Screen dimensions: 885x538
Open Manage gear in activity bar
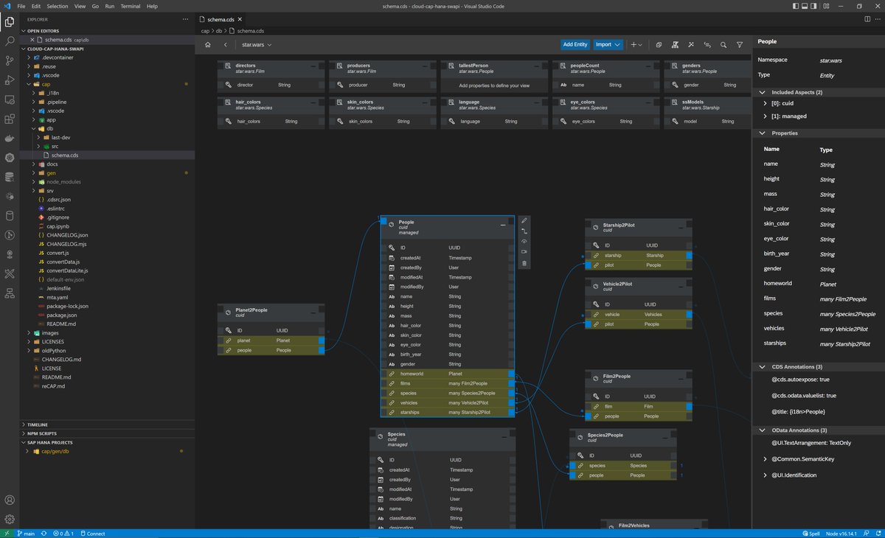pyautogui.click(x=10, y=520)
